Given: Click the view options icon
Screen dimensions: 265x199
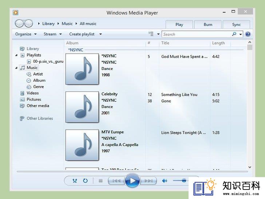Looking at the screenshot, I should (151, 34).
